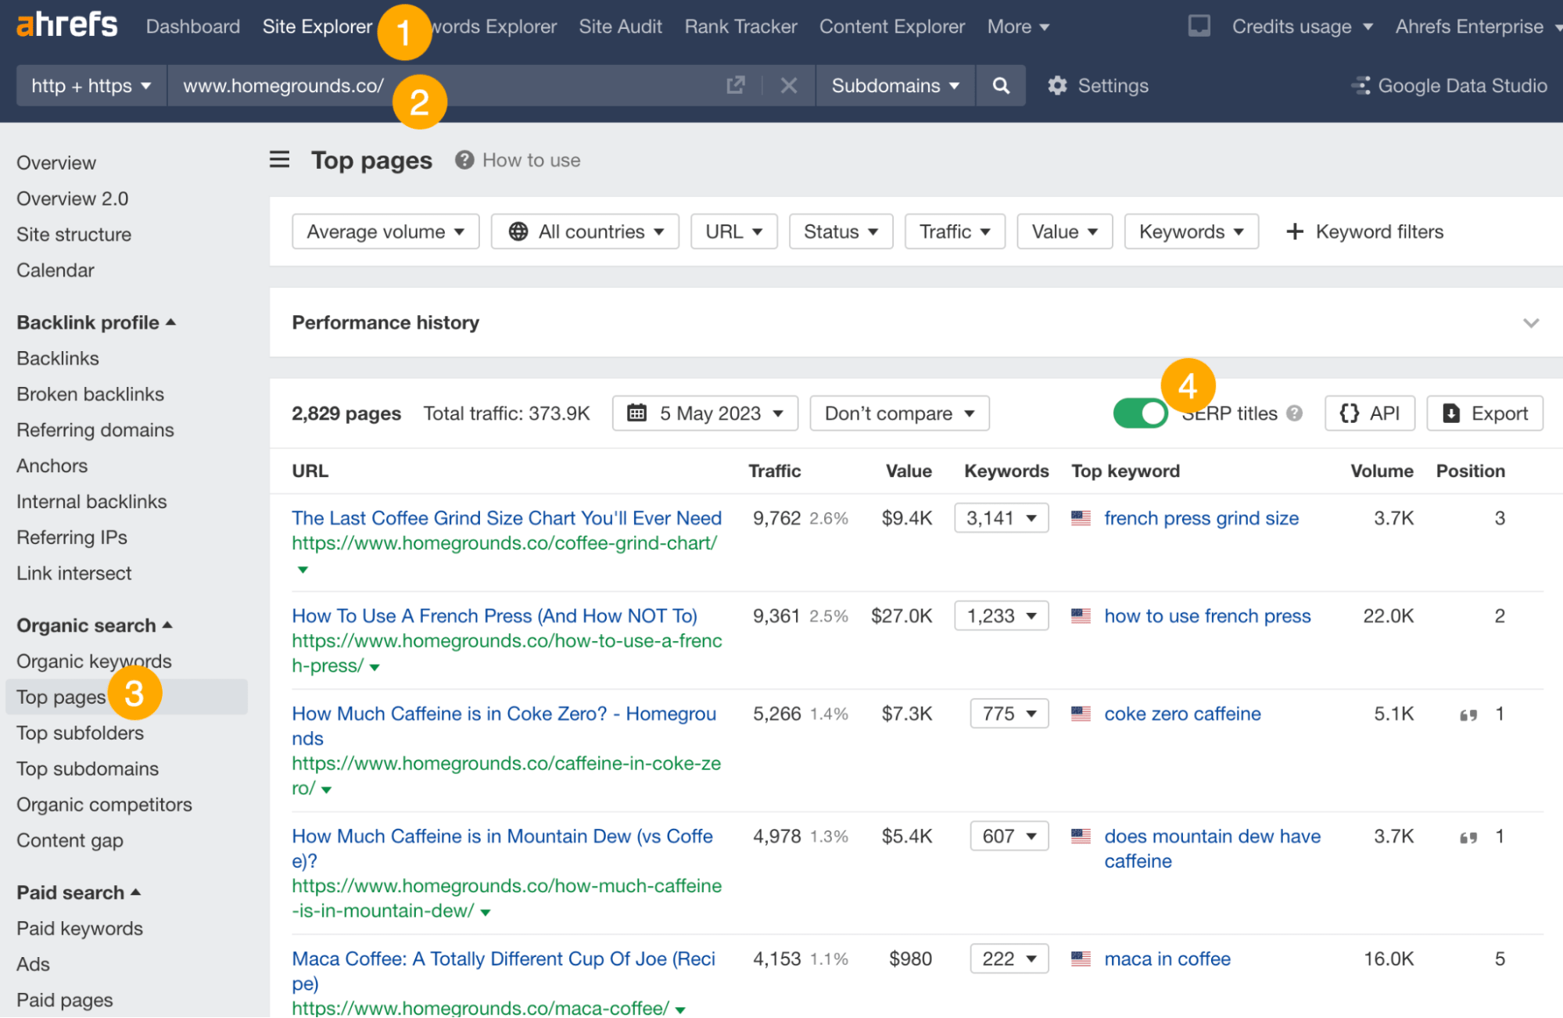Viewport: 1563px width, 1018px height.
Task: Click the SERP titles help question mark
Action: click(x=1295, y=414)
